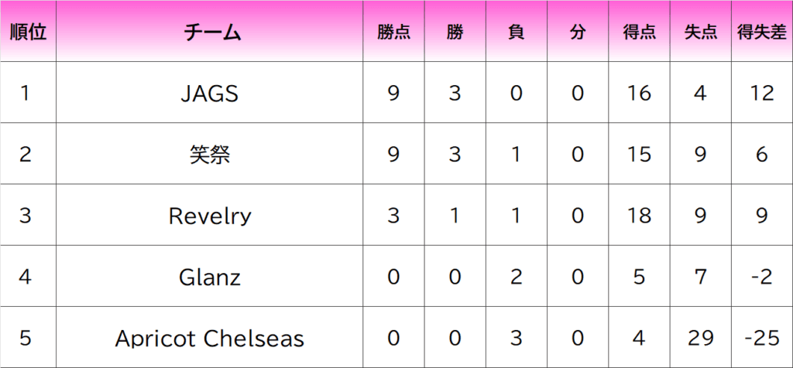Click the 順位 column header
This screenshot has height=368, width=793.
27,32
